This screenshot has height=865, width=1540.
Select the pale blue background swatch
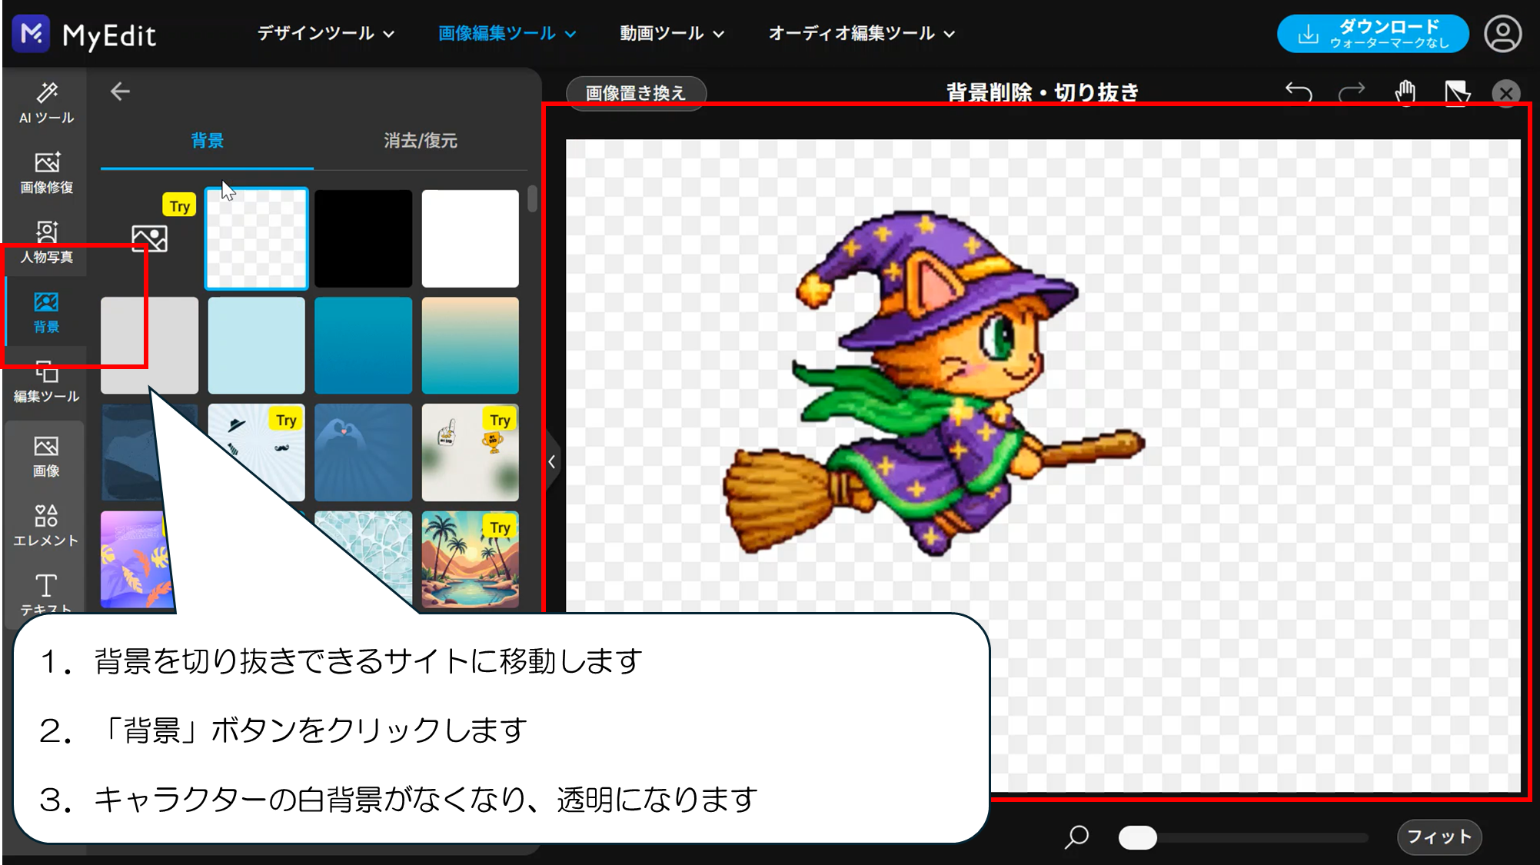256,345
